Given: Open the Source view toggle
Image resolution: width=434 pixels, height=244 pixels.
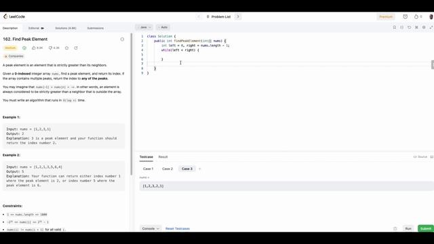Looking at the screenshot, I should pyautogui.click(x=420, y=157).
